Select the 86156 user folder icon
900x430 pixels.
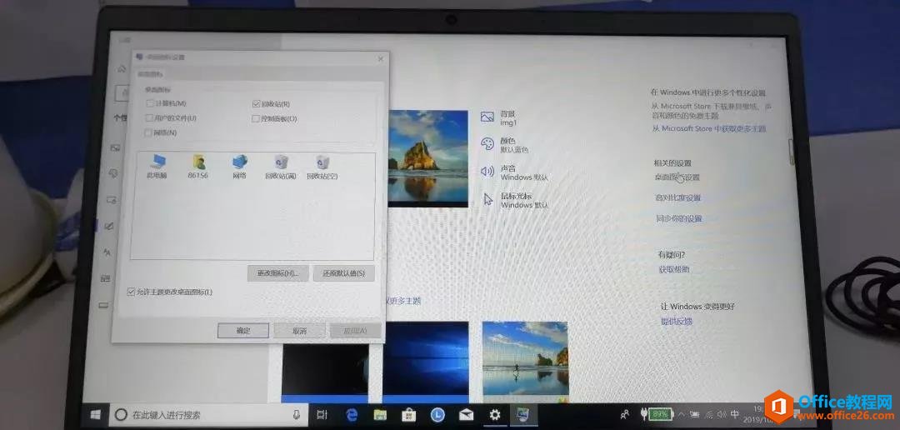click(x=198, y=167)
